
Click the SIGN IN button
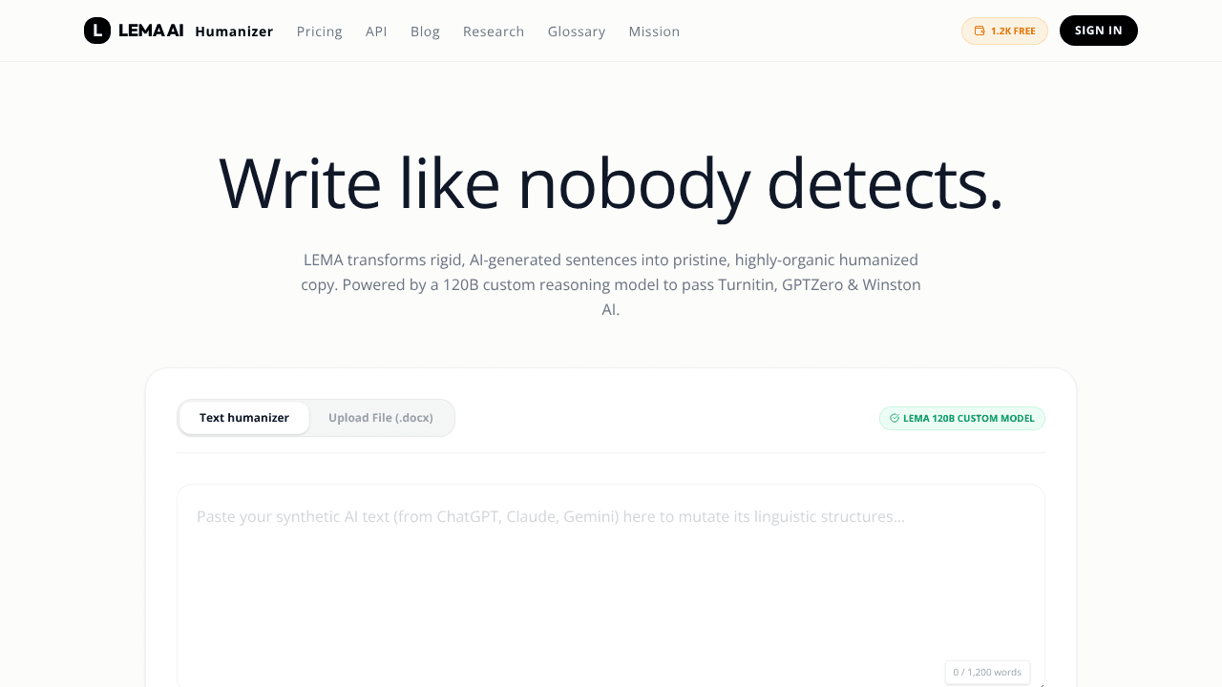click(1099, 31)
